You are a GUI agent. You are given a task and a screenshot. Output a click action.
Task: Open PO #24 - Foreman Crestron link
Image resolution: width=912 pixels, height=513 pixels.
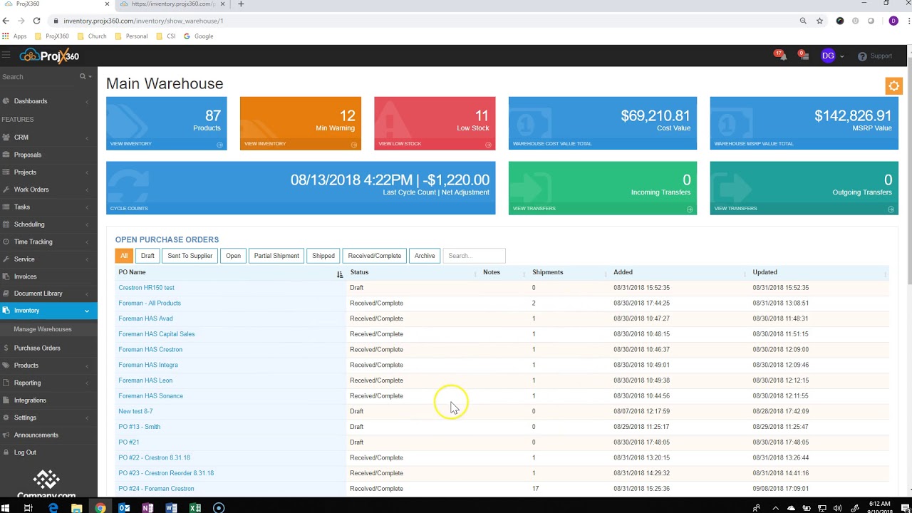click(x=156, y=489)
